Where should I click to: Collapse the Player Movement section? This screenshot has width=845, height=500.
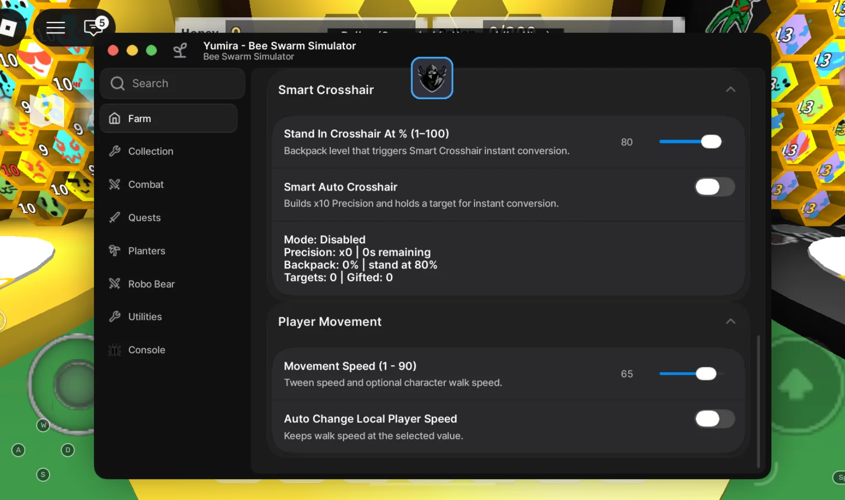click(x=731, y=322)
